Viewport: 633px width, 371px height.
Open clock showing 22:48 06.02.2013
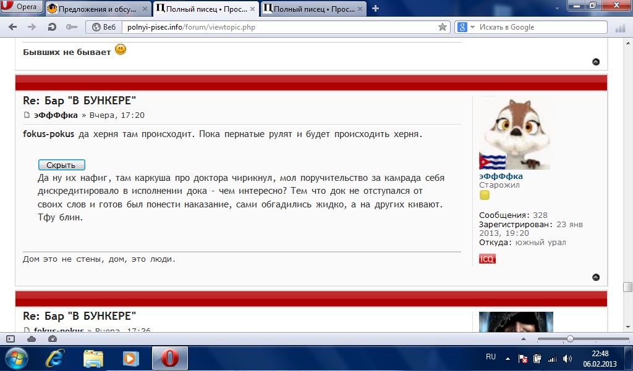[x=600, y=359]
